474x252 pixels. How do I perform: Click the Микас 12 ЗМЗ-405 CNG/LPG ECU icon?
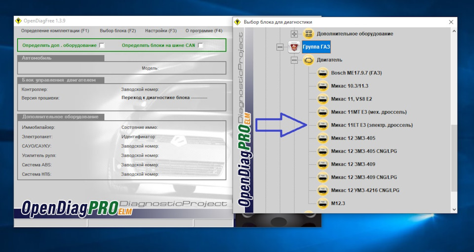(x=322, y=151)
